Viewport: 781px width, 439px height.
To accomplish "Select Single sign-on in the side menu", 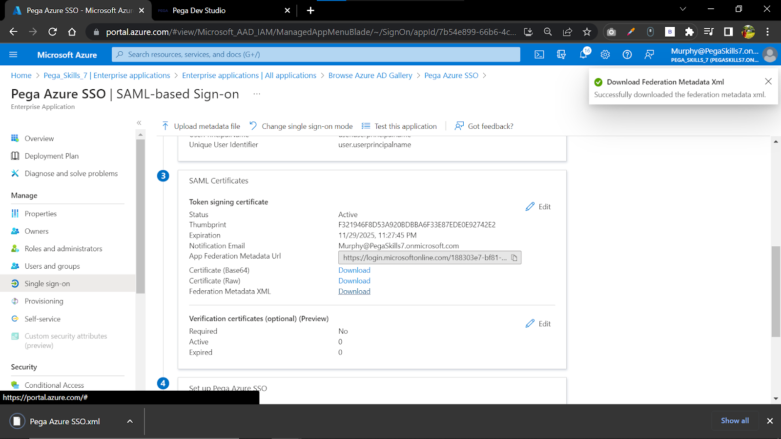I will (x=68, y=283).
